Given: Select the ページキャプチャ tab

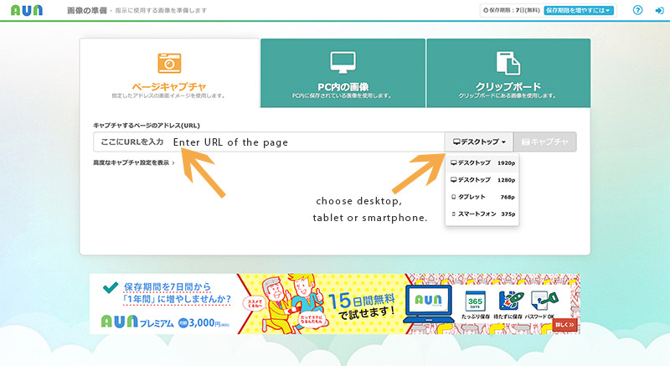Looking at the screenshot, I should 170,86.
